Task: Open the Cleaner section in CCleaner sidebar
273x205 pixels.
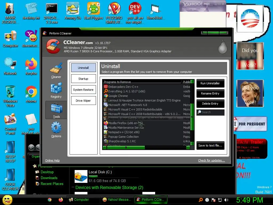Action: (56, 70)
